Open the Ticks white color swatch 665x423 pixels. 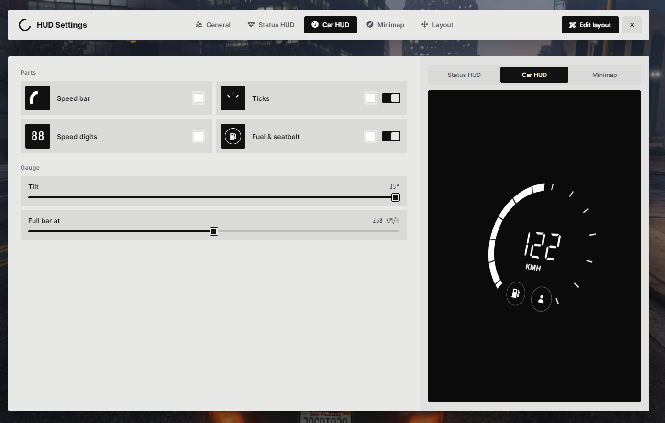click(371, 98)
